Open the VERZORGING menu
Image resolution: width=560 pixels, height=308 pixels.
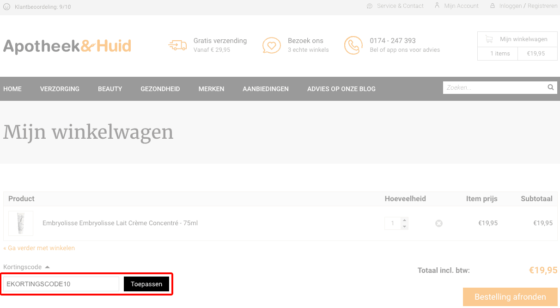60,89
